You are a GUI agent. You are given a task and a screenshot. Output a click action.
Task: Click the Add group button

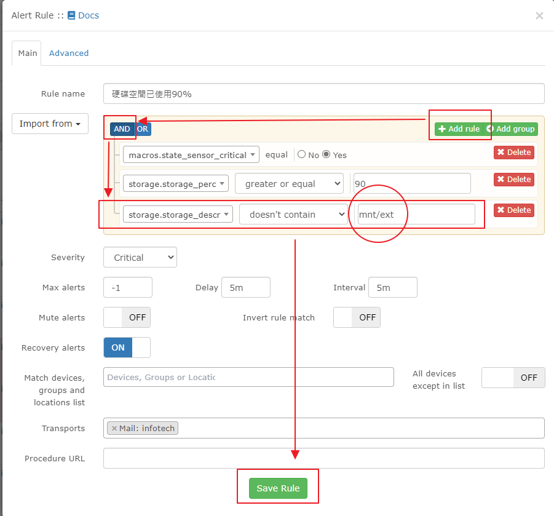511,129
